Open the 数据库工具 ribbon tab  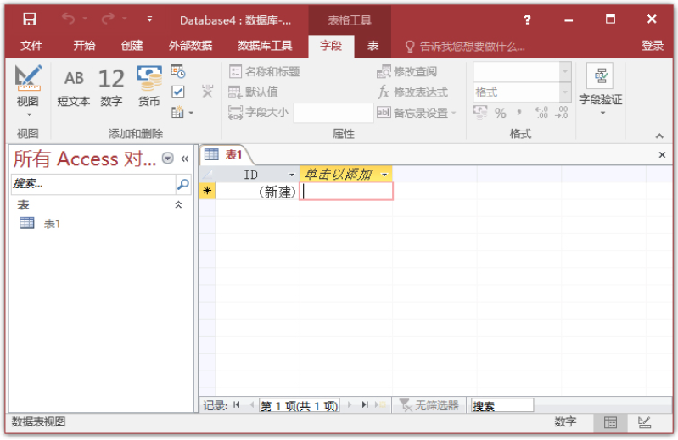point(265,46)
